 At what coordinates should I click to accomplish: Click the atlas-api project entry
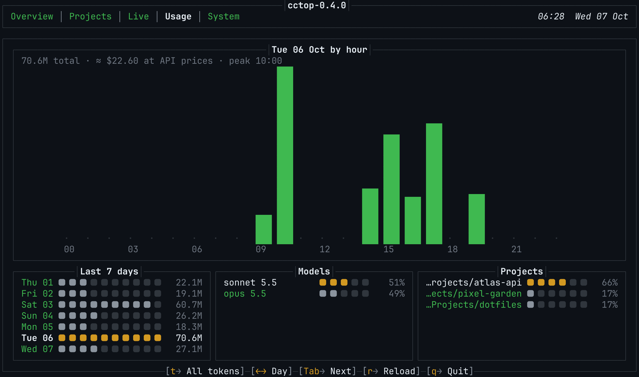tap(522, 282)
